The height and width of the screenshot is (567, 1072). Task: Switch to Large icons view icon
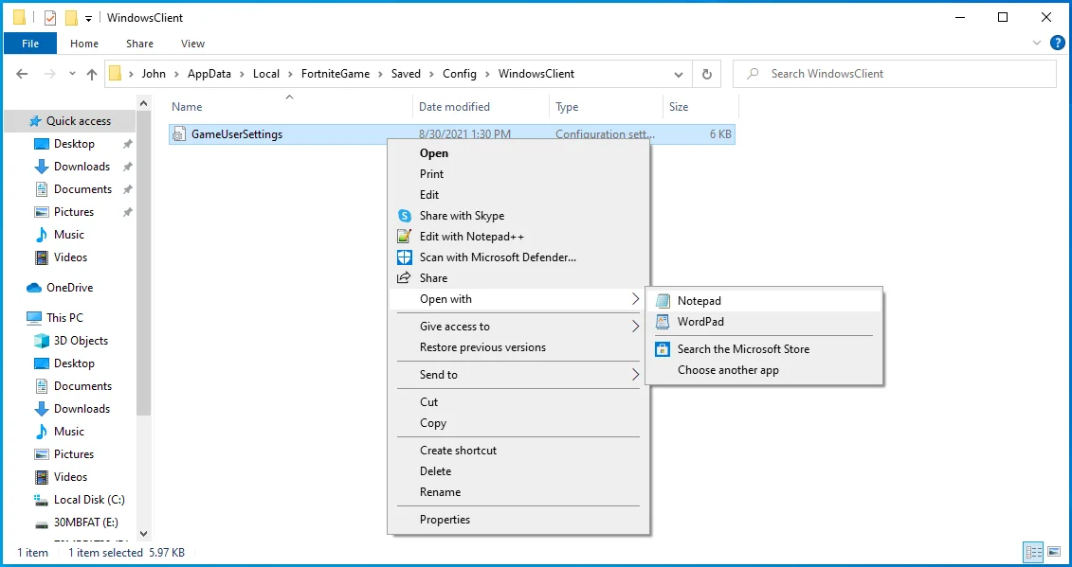point(1055,552)
